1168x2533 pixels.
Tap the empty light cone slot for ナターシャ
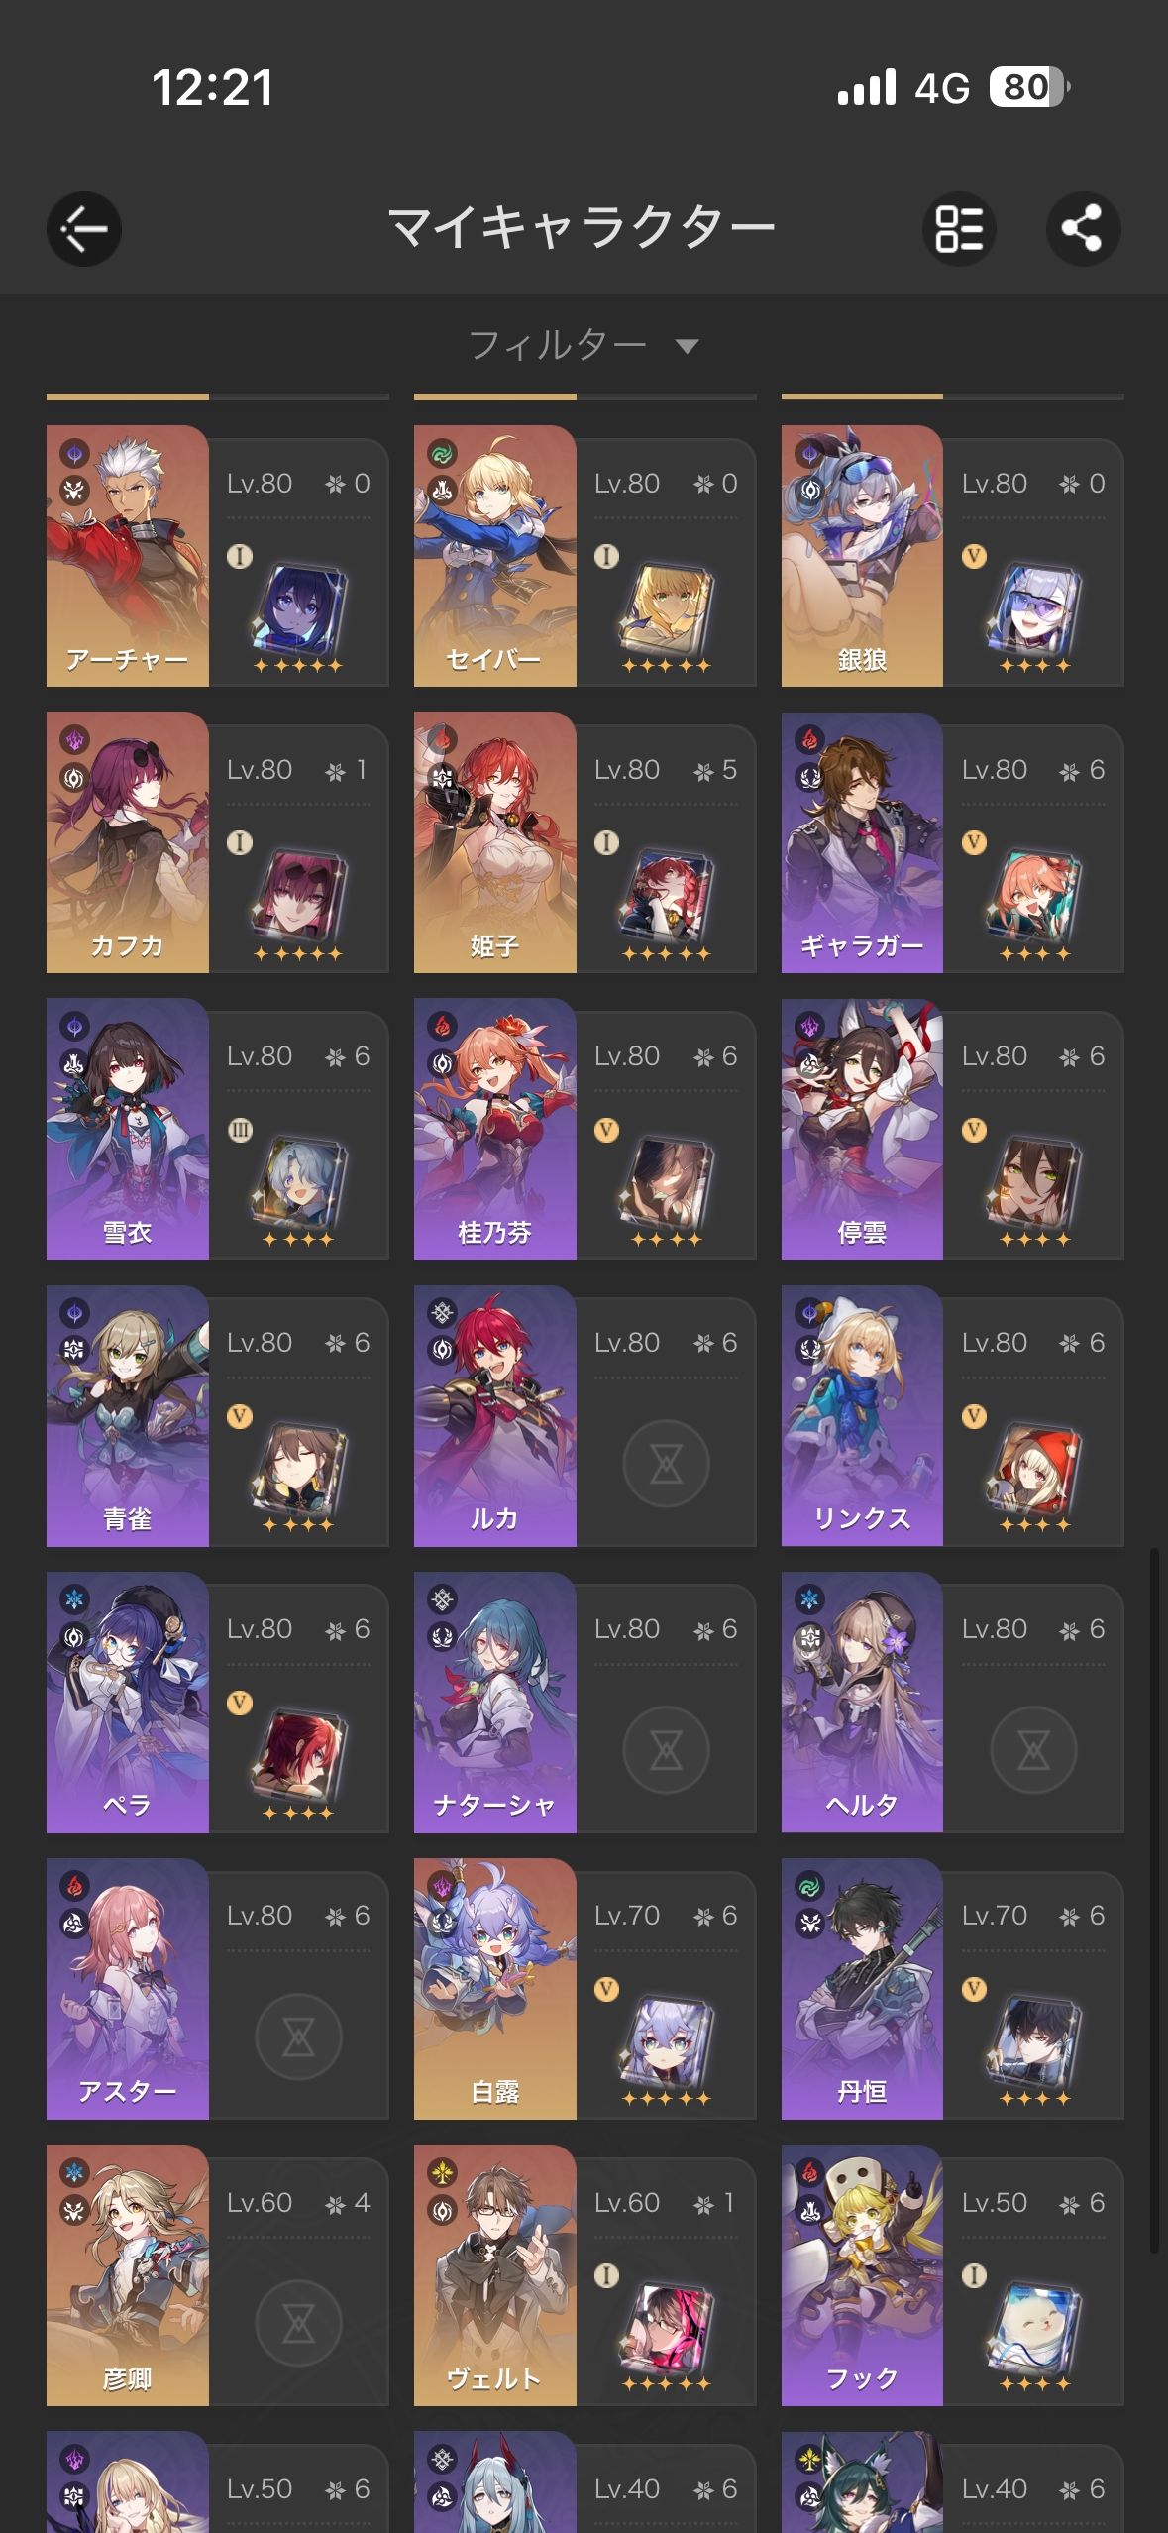click(666, 1750)
